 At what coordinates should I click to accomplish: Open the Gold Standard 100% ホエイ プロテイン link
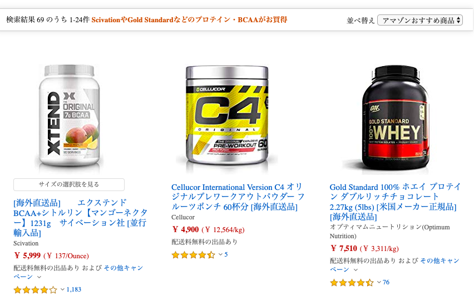click(x=395, y=201)
